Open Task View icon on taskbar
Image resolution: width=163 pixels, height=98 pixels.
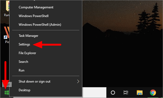click(x=126, y=93)
